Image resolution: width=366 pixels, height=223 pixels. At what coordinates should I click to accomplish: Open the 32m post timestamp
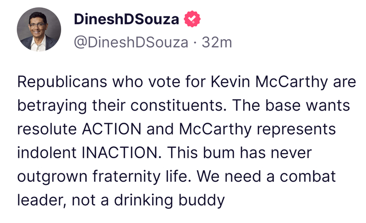216,42
